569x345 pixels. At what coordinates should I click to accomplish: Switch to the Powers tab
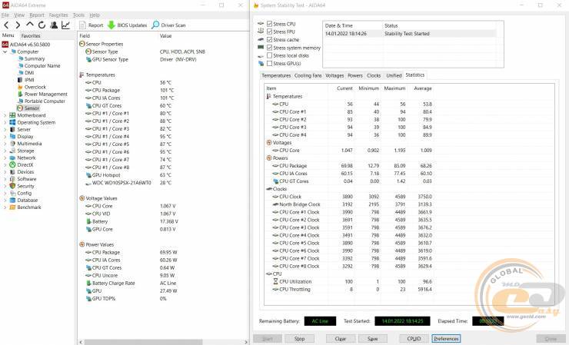(x=355, y=75)
